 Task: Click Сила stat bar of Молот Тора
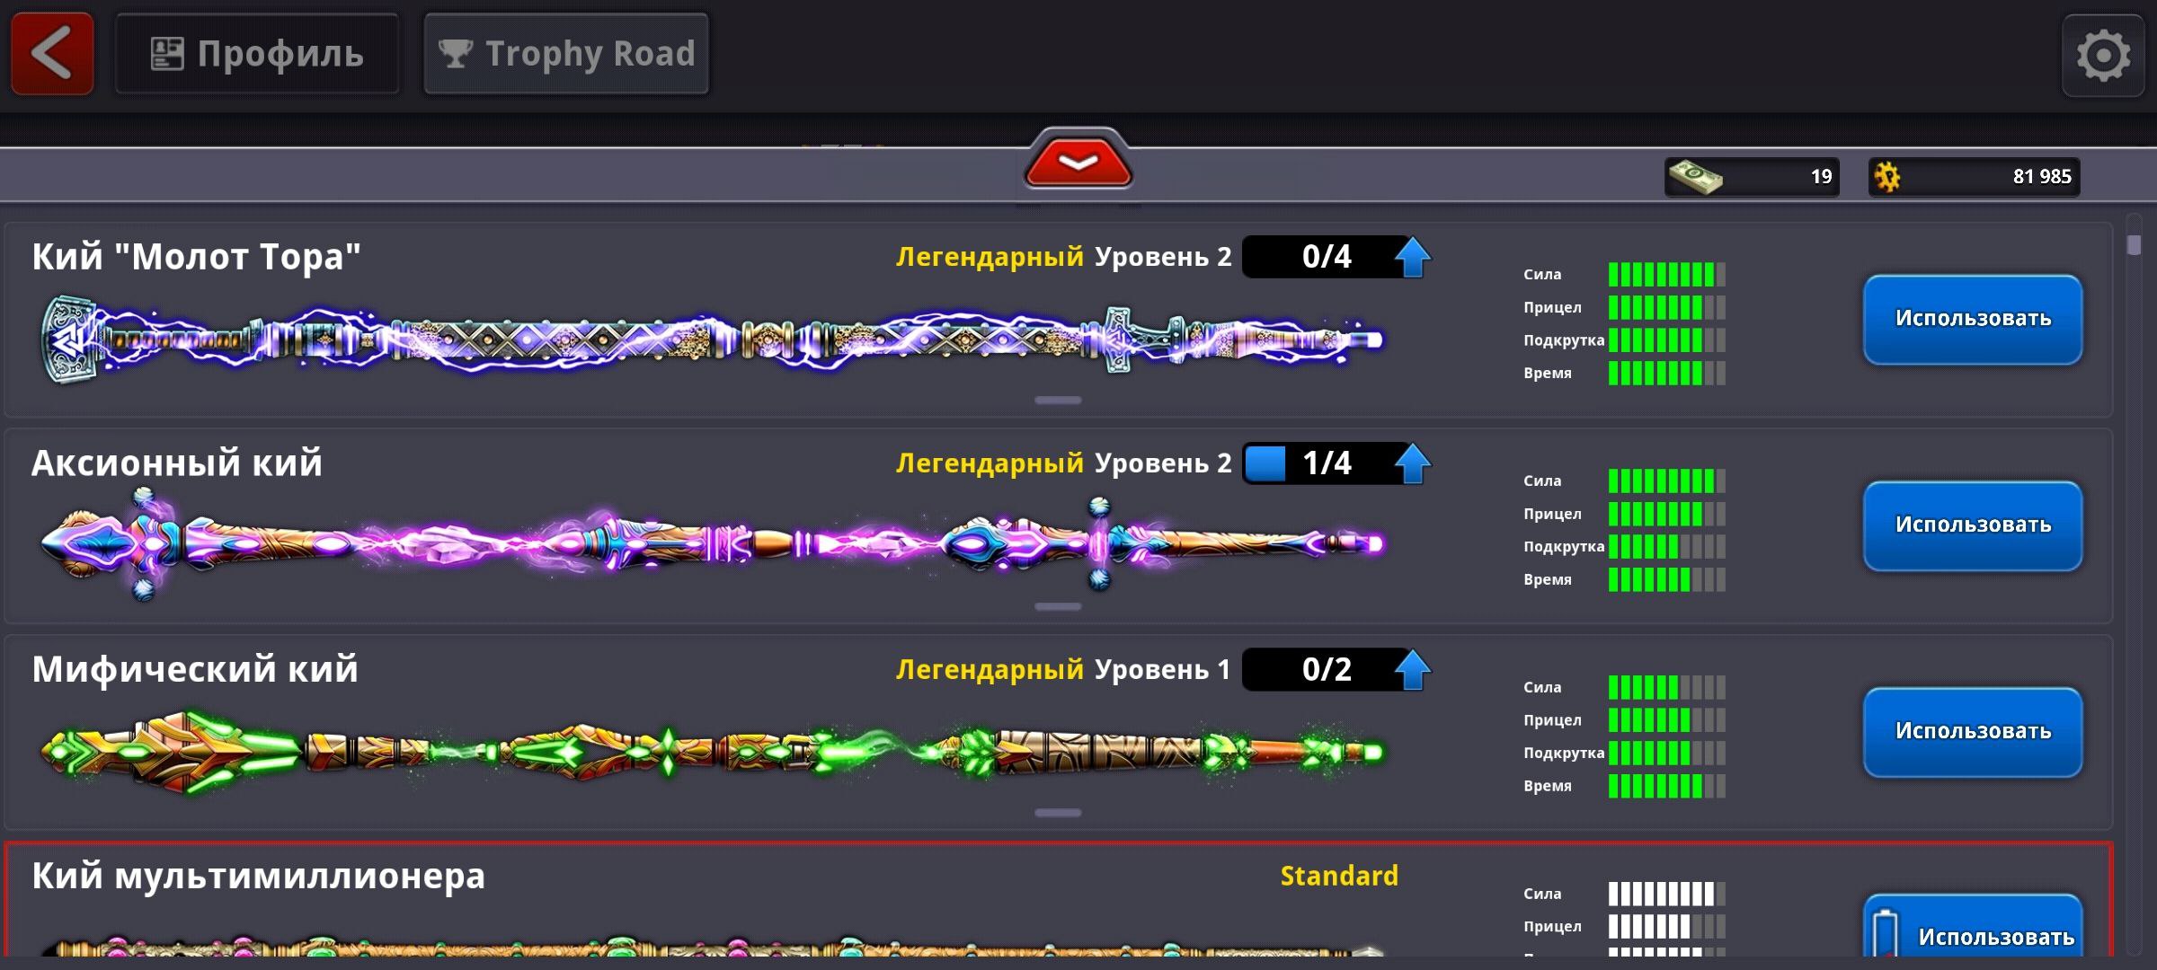[1666, 274]
